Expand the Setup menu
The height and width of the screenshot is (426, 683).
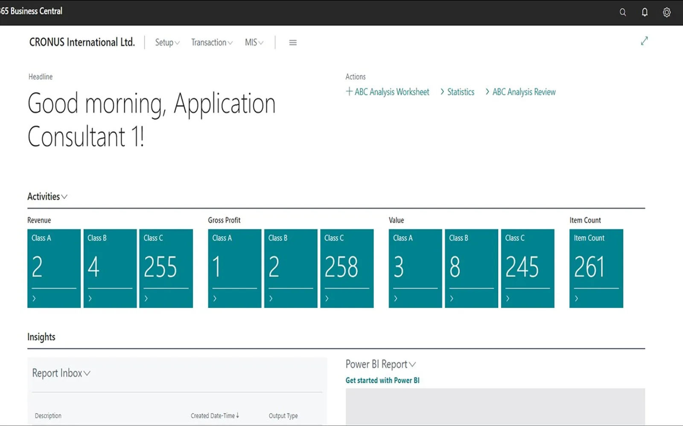pyautogui.click(x=167, y=43)
